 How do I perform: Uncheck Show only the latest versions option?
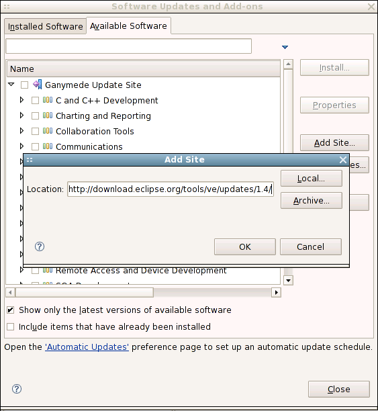[11, 310]
